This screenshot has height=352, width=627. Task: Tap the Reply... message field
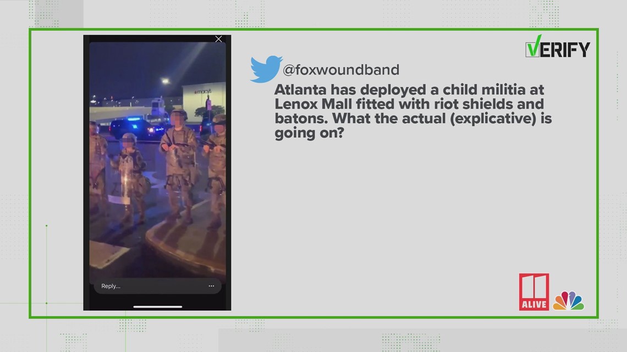tap(157, 286)
